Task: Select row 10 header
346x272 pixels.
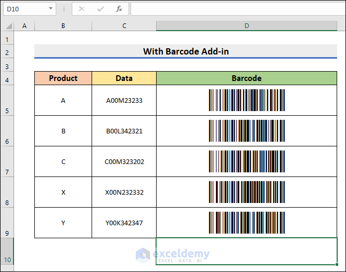Action: tap(7, 252)
